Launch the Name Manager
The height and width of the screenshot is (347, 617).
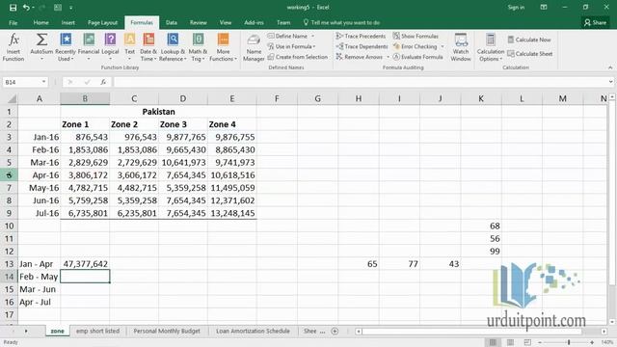click(x=254, y=47)
